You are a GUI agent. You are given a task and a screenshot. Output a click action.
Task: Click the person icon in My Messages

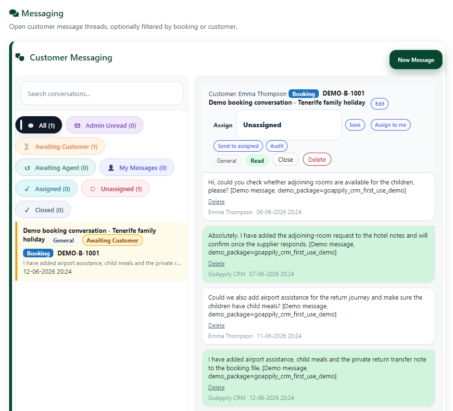click(x=111, y=168)
